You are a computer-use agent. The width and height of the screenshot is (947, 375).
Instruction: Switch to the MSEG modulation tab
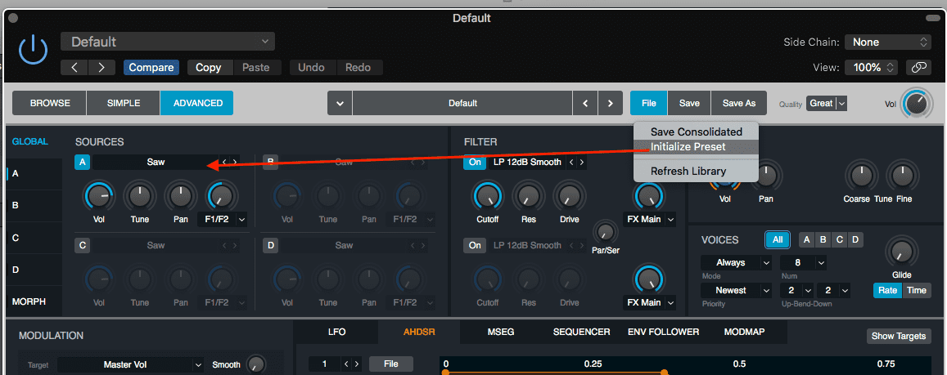501,332
